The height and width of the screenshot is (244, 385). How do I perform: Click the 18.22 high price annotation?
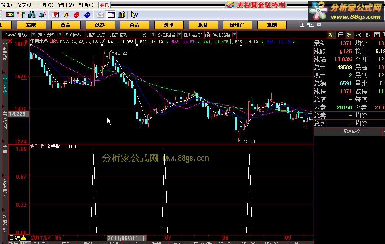click(x=121, y=53)
